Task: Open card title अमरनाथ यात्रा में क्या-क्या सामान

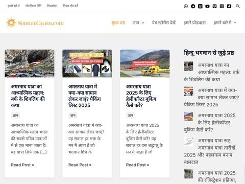Action: pyautogui.click(x=85, y=96)
